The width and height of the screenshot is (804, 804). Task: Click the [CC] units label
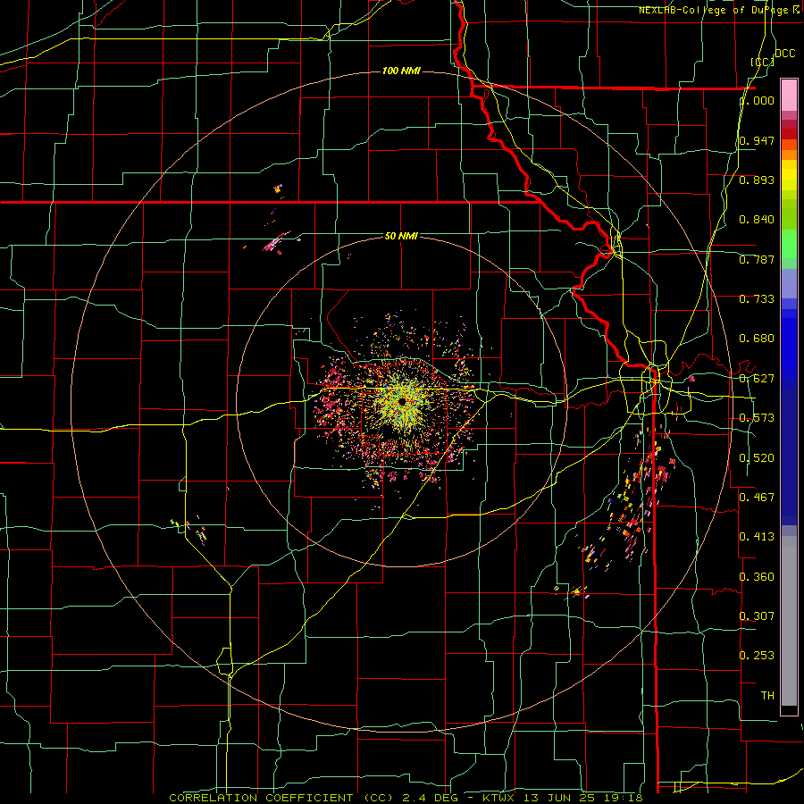[x=763, y=62]
